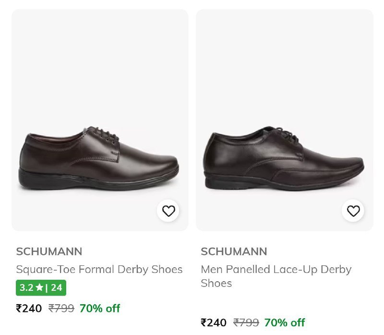Click 70% off label for Square-Toe shoes

coord(100,309)
